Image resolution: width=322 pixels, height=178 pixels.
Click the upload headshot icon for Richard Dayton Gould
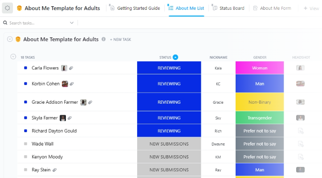[301, 131]
